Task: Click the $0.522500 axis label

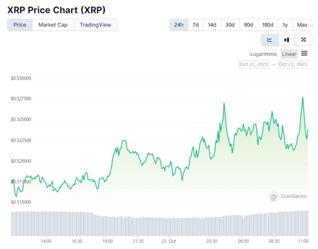Action: [21, 140]
